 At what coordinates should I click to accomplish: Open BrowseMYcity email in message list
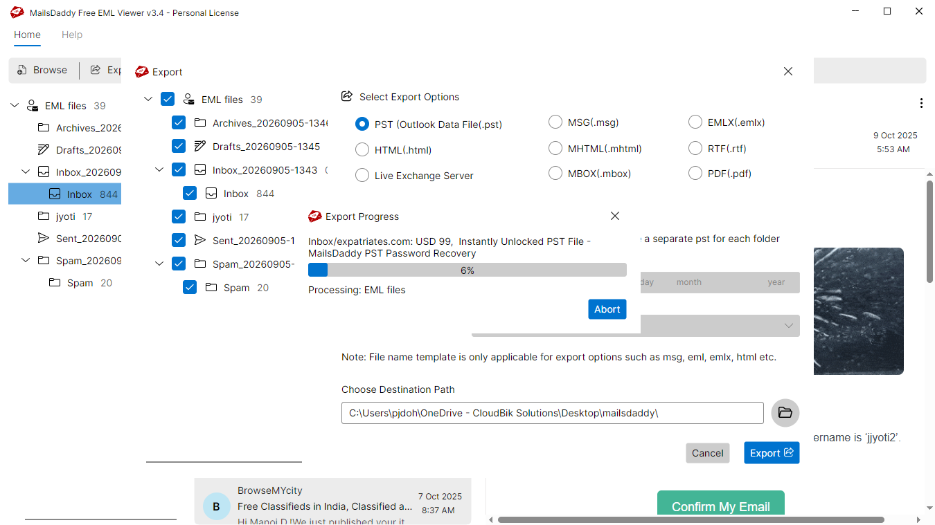[x=332, y=501]
